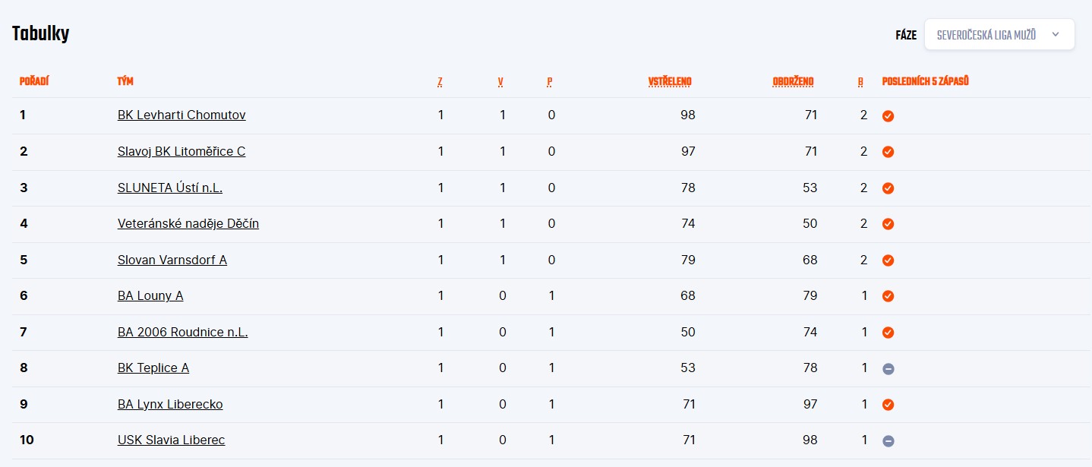
Task: Click the P losses column header
Action: click(549, 82)
